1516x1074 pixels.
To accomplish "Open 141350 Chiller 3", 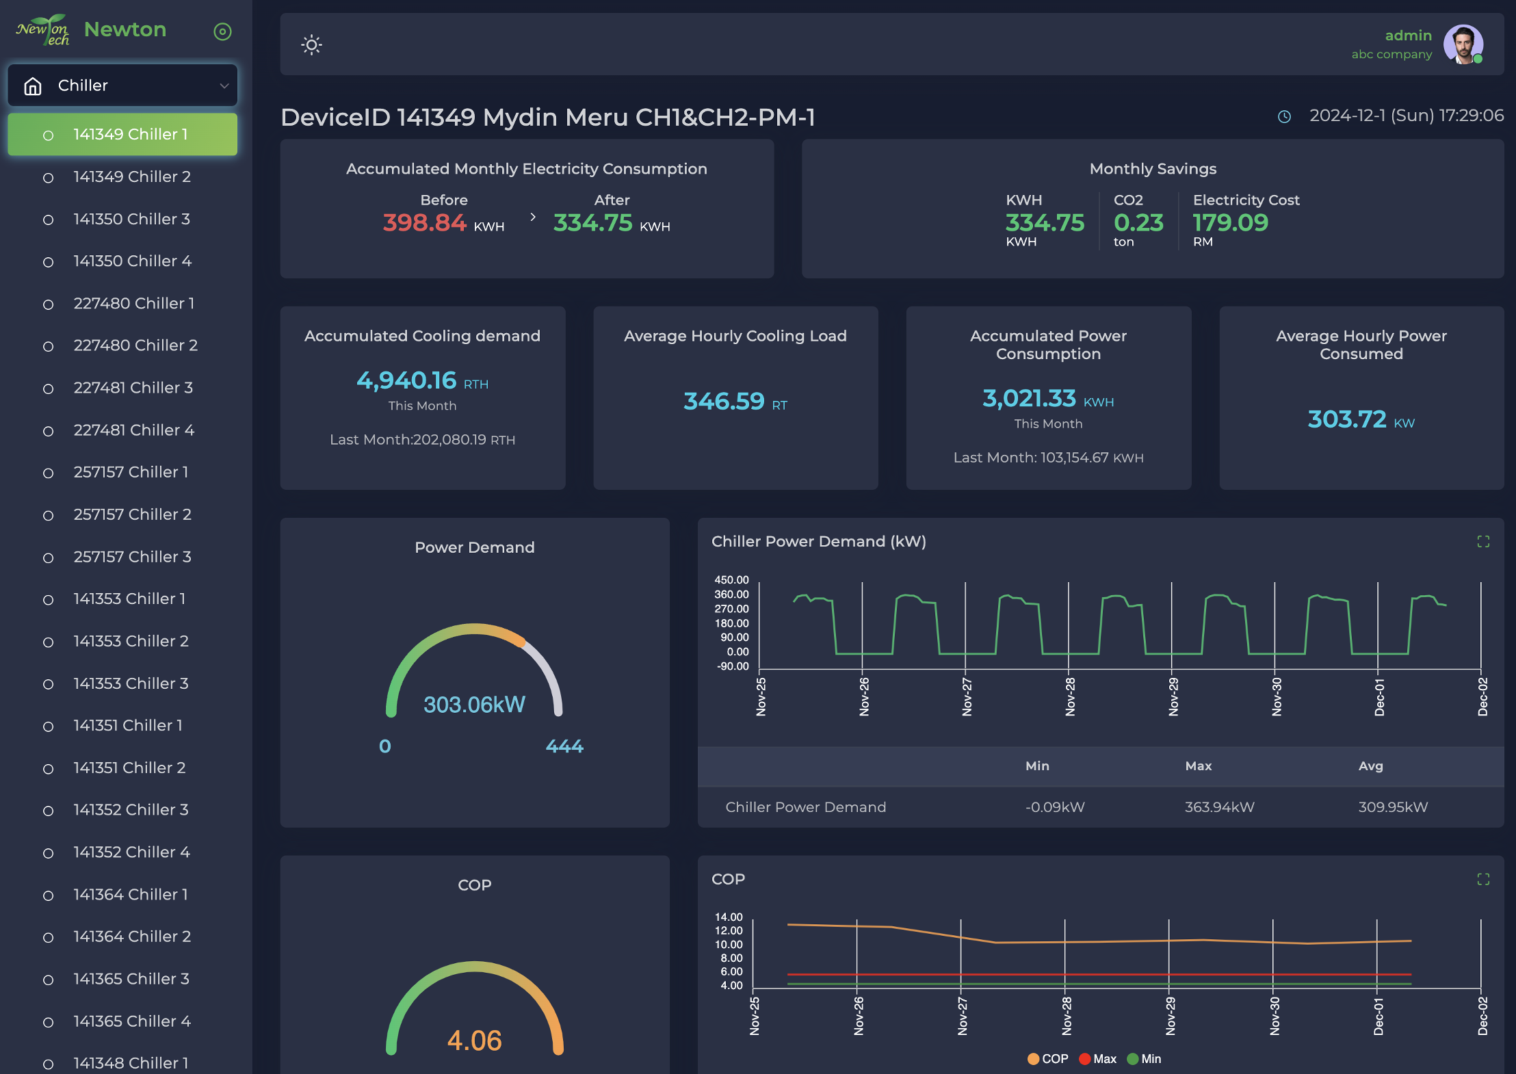I will click(x=122, y=220).
